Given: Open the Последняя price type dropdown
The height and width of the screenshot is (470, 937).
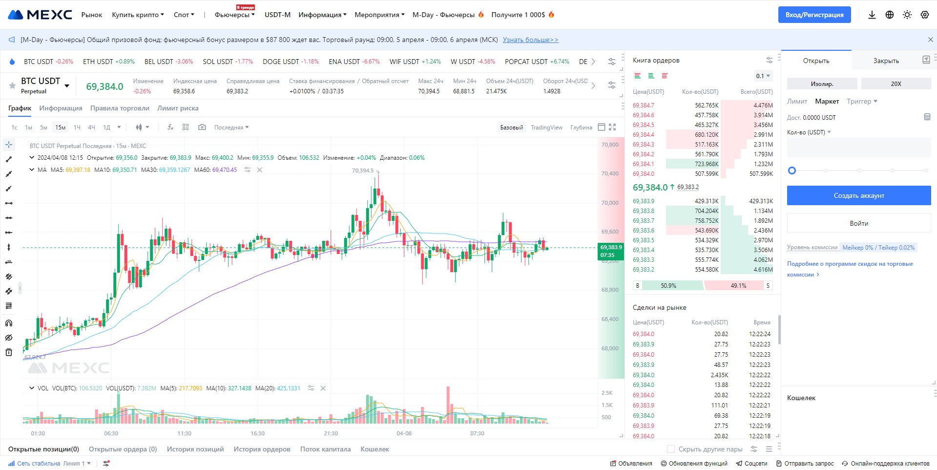Looking at the screenshot, I should point(231,127).
